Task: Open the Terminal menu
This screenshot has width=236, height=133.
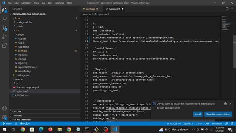Action: tap(59, 3)
